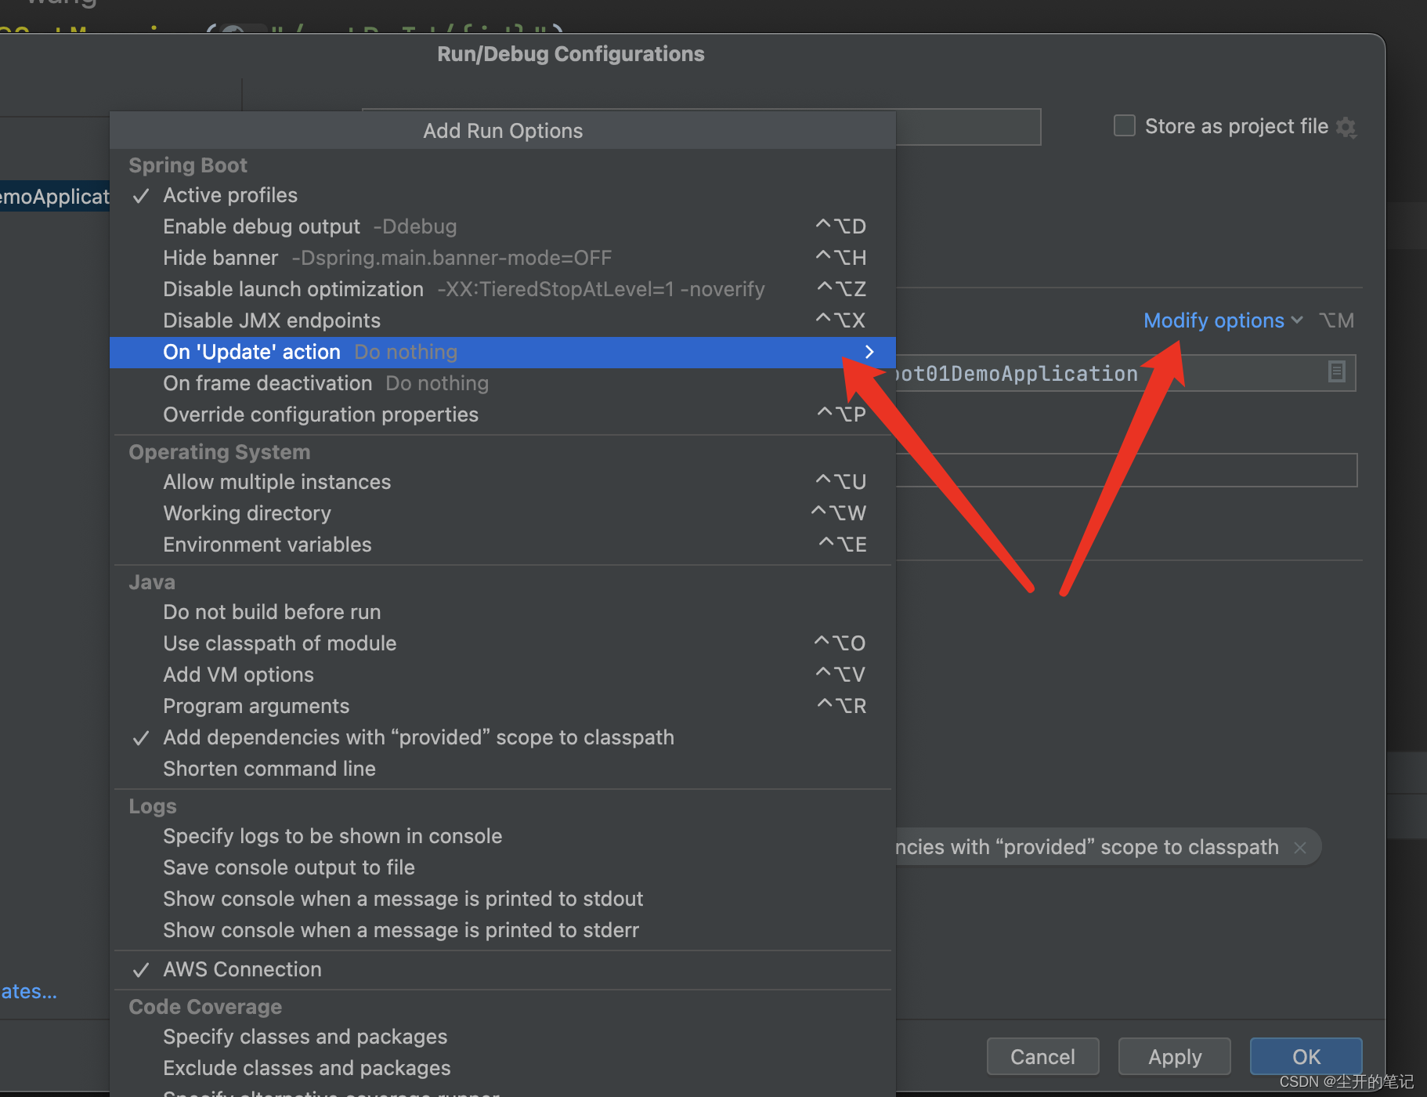Select Save console output to file
The height and width of the screenshot is (1097, 1427).
click(x=503, y=867)
